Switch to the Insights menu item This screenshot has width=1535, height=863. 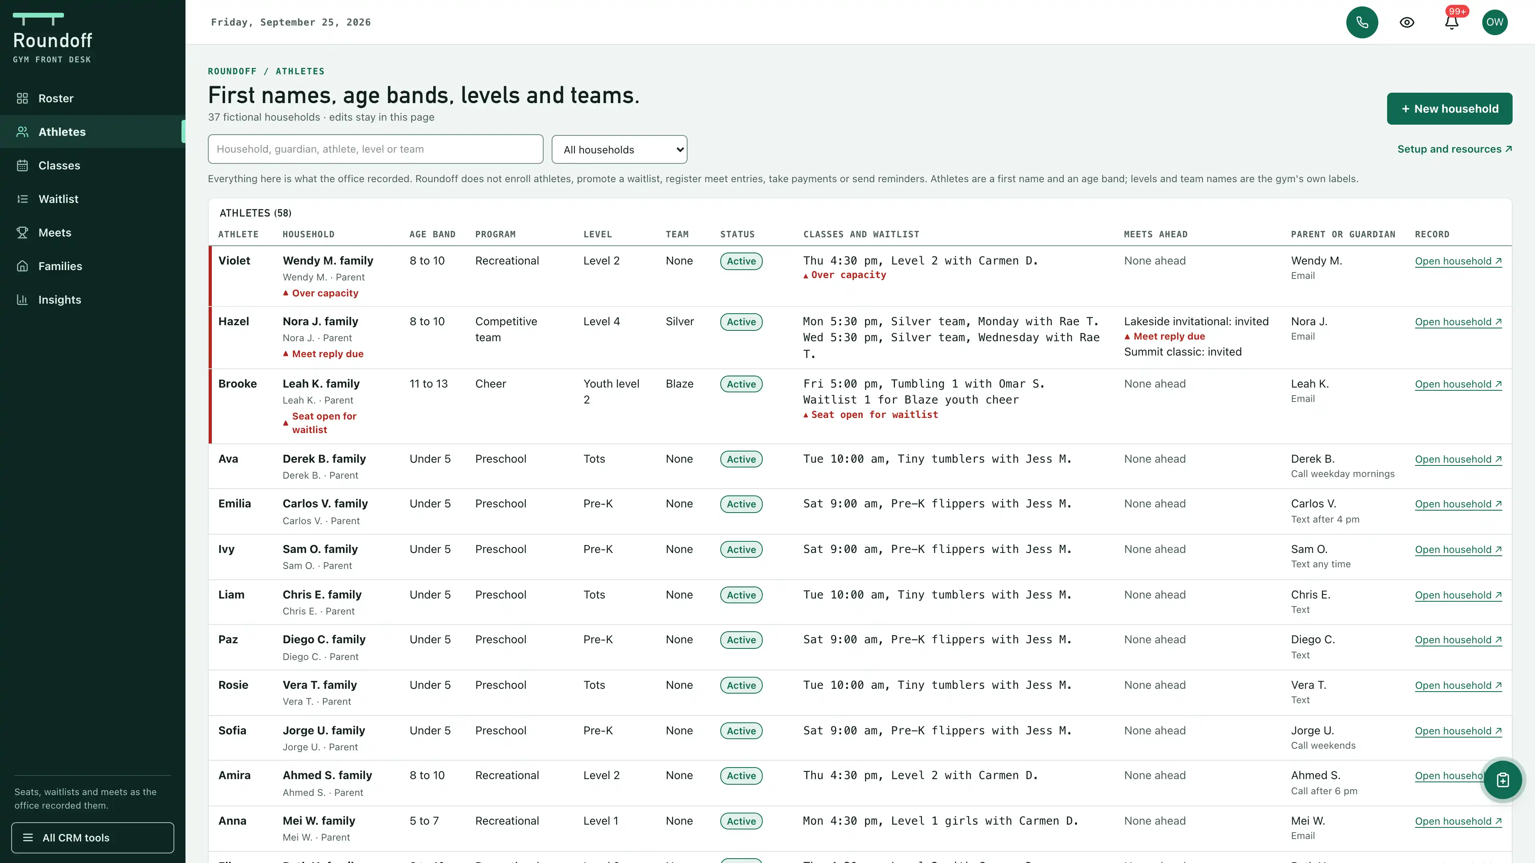tap(92, 300)
